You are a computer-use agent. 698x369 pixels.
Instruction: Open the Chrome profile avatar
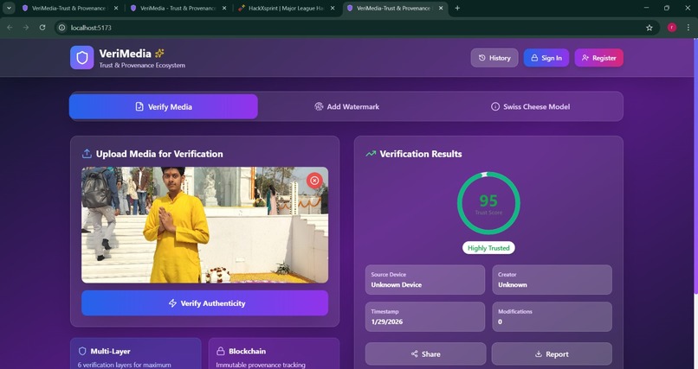[672, 28]
